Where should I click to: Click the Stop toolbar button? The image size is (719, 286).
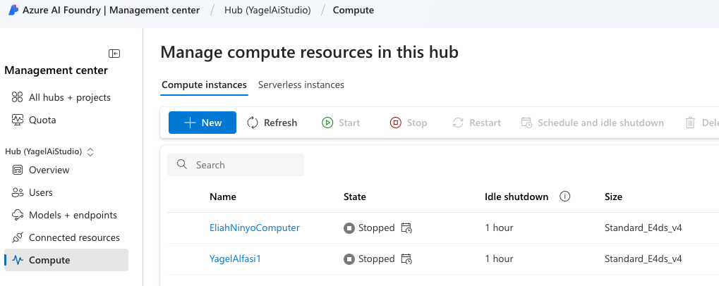coord(408,123)
